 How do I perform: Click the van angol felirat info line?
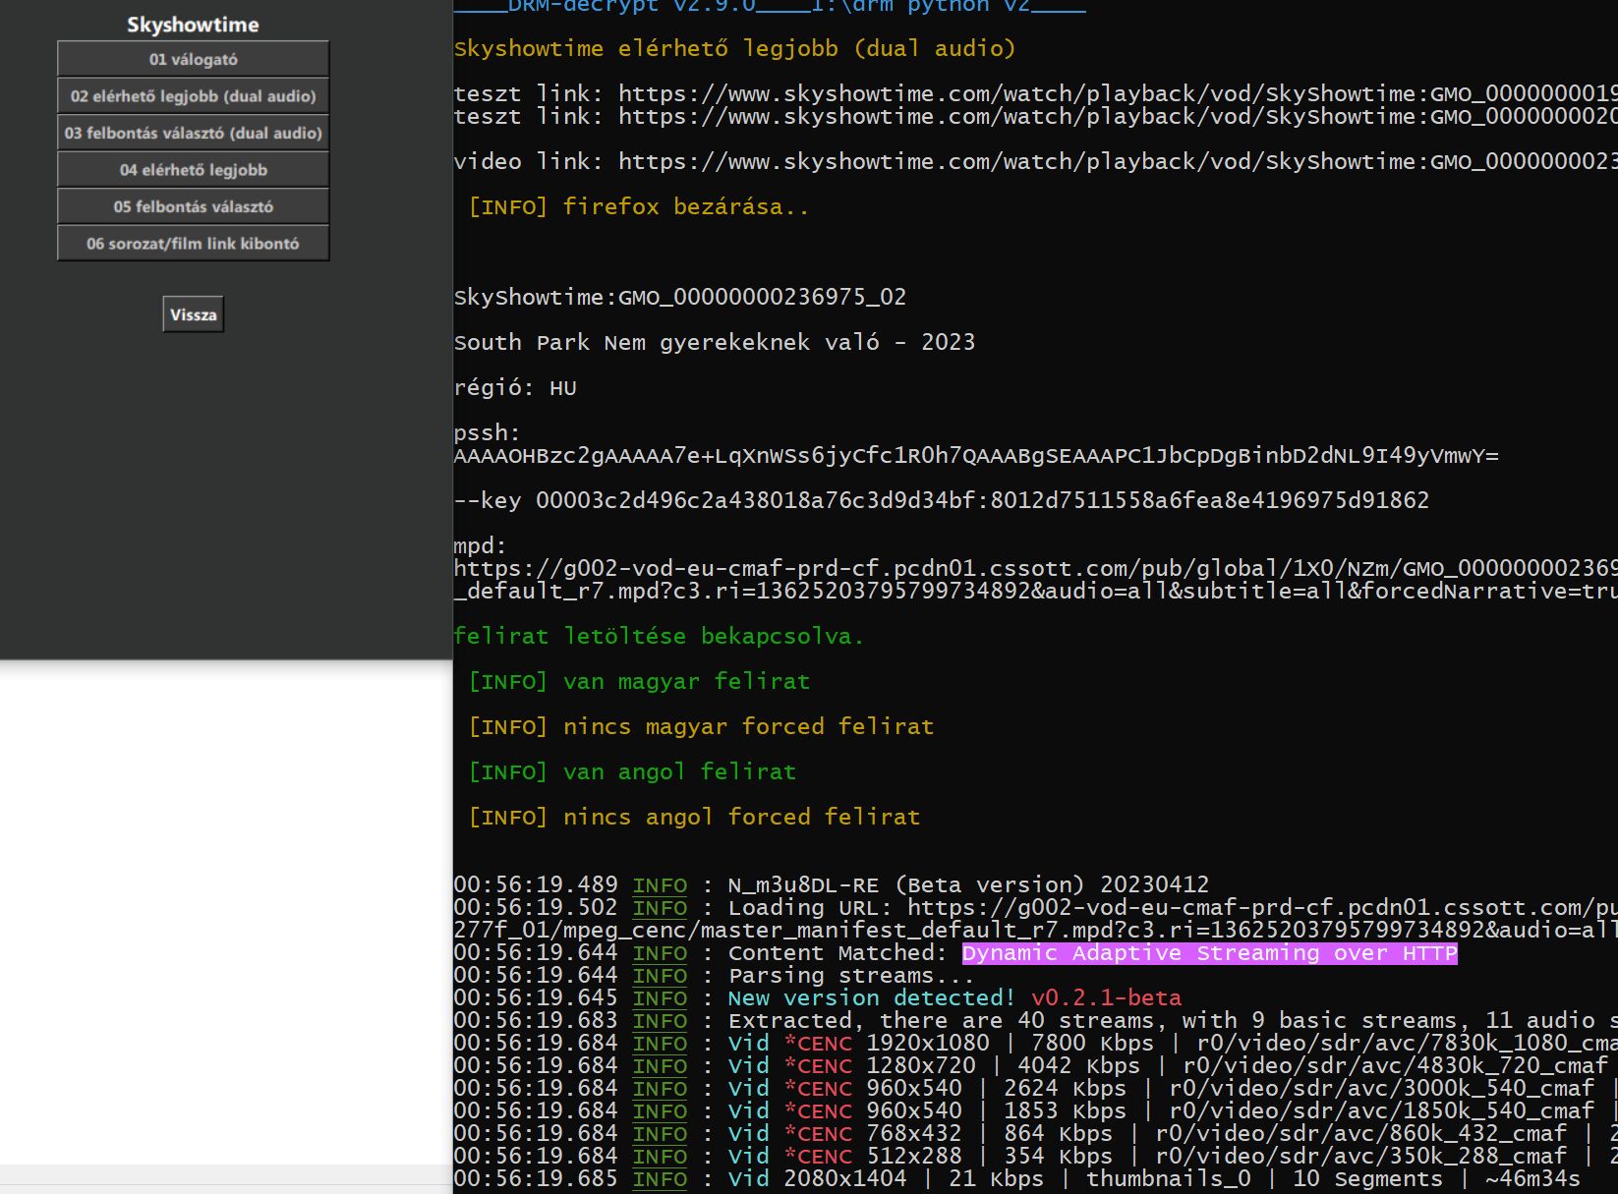coord(632,771)
